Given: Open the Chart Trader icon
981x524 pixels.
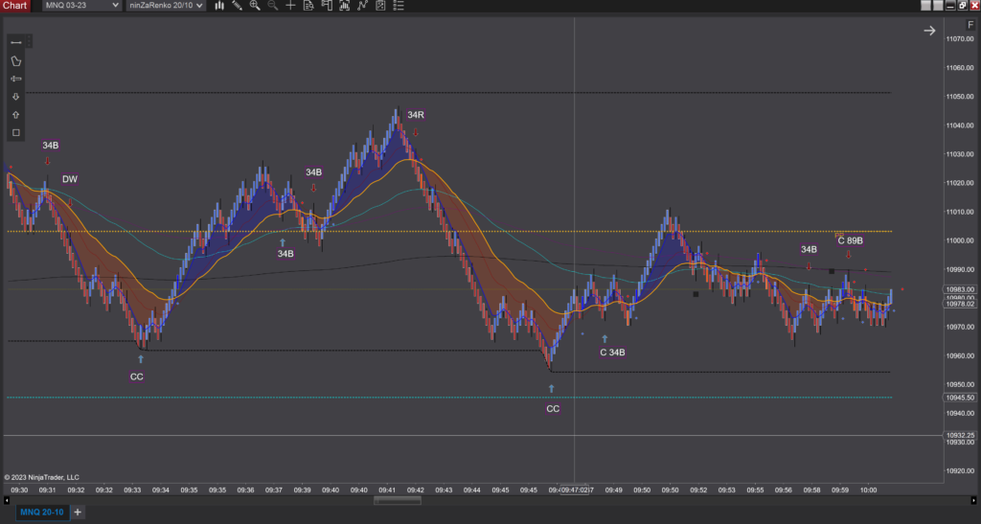Looking at the screenshot, I should 327,6.
